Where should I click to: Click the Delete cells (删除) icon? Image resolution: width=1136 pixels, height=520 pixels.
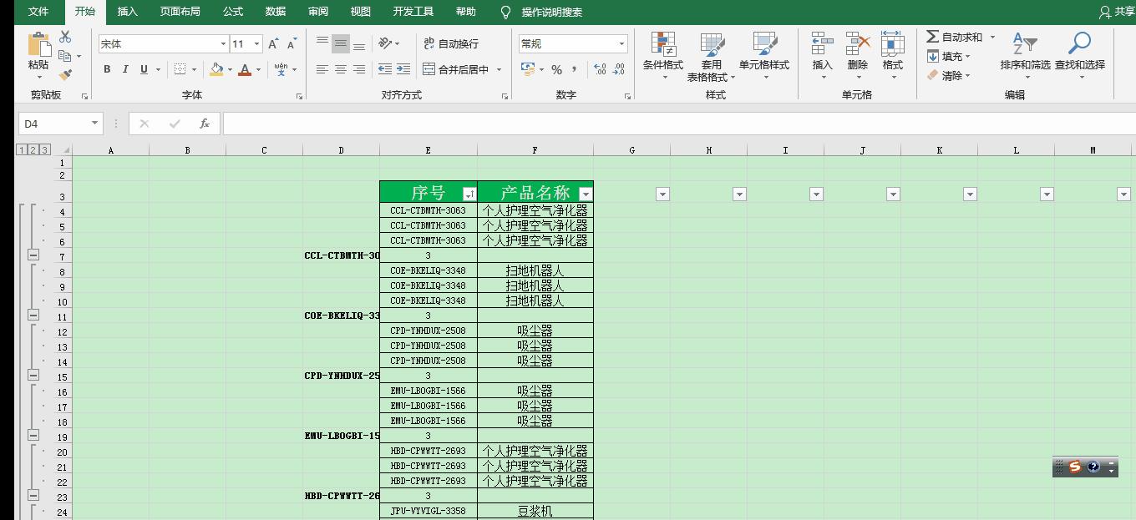click(x=858, y=44)
